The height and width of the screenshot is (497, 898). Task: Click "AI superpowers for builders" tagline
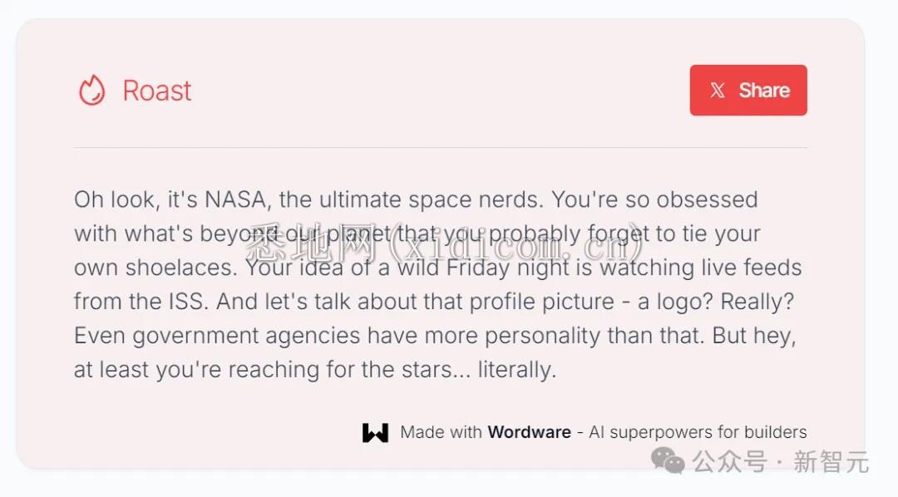pyautogui.click(x=698, y=432)
